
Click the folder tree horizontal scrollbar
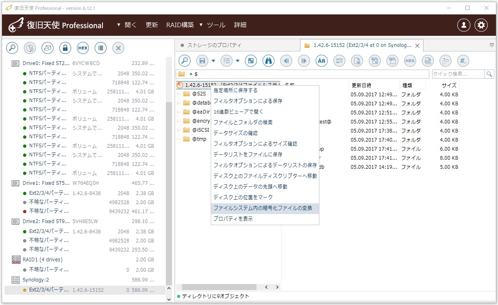[x=219, y=287]
